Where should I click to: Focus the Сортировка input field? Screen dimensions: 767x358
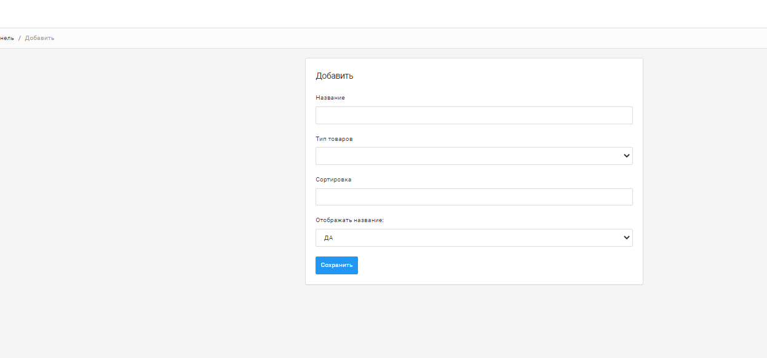click(x=474, y=197)
